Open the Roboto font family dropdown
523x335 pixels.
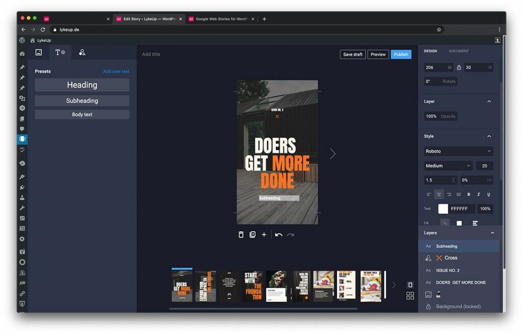click(458, 151)
